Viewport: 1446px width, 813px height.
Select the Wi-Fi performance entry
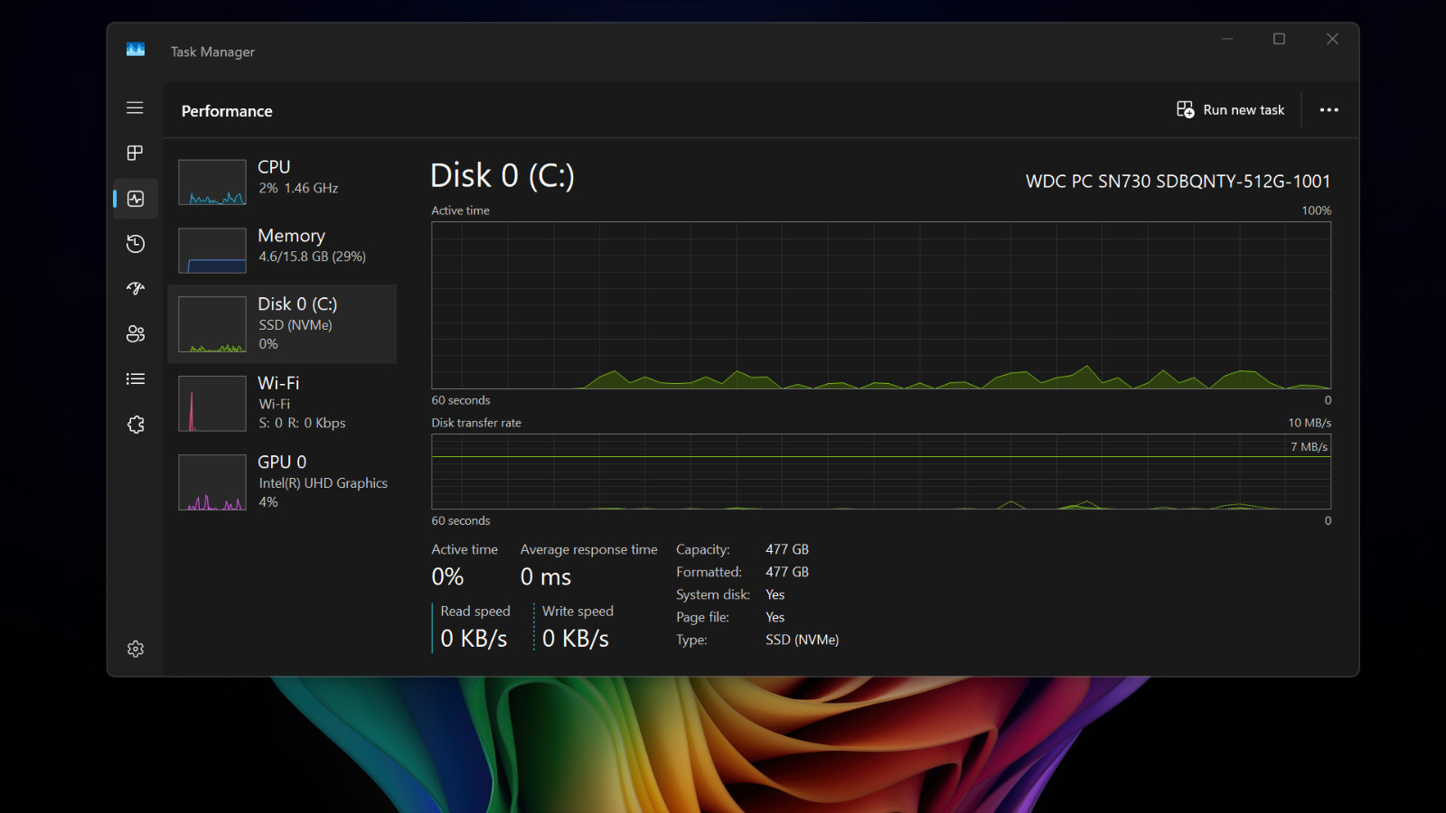click(282, 403)
